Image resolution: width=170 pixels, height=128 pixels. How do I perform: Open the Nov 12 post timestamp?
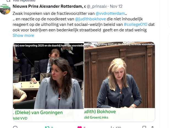(x=116, y=6)
